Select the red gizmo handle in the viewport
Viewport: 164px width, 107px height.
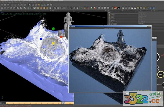click(61, 37)
